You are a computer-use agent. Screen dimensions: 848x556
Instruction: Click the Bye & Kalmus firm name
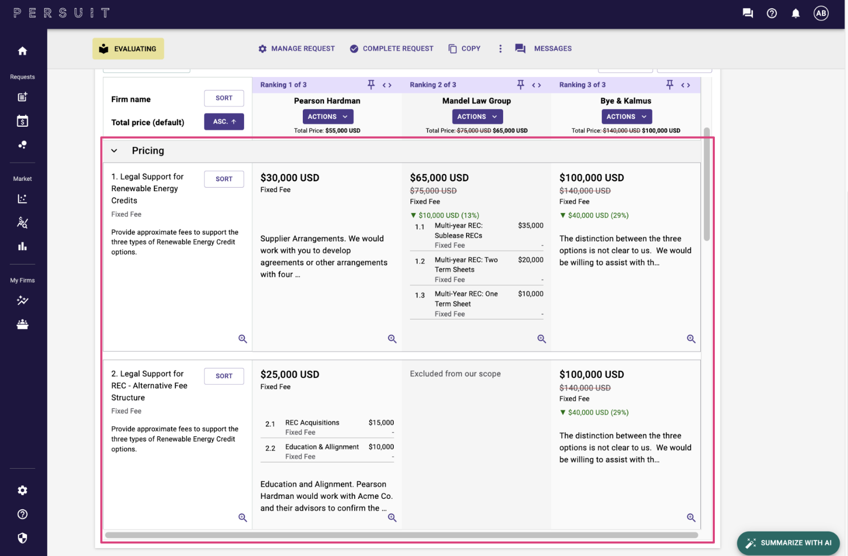click(626, 101)
